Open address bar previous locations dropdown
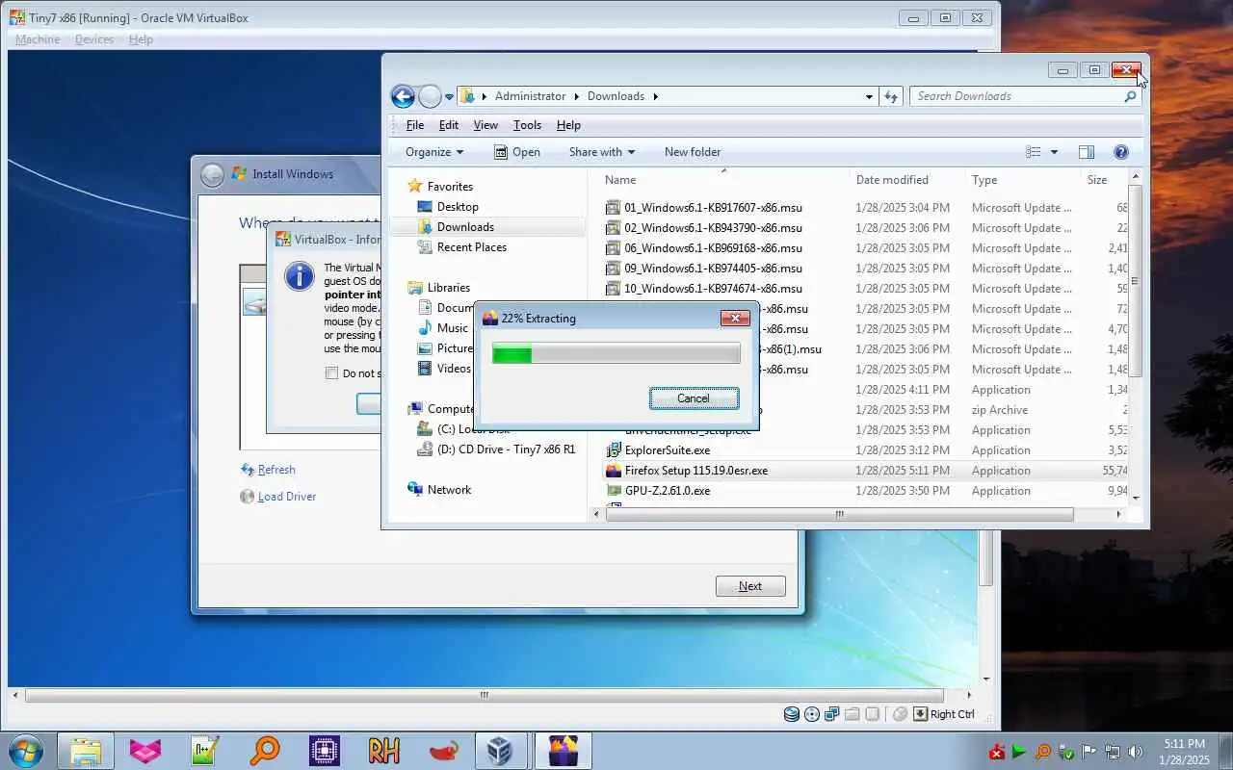Image resolution: width=1233 pixels, height=770 pixels. coord(869,96)
